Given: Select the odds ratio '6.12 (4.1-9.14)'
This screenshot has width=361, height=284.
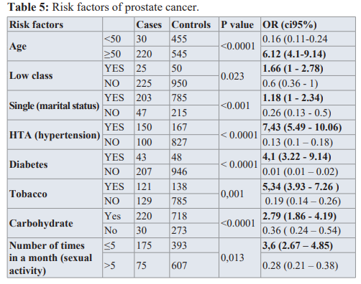Looking at the screenshot, I should [x=294, y=54].
